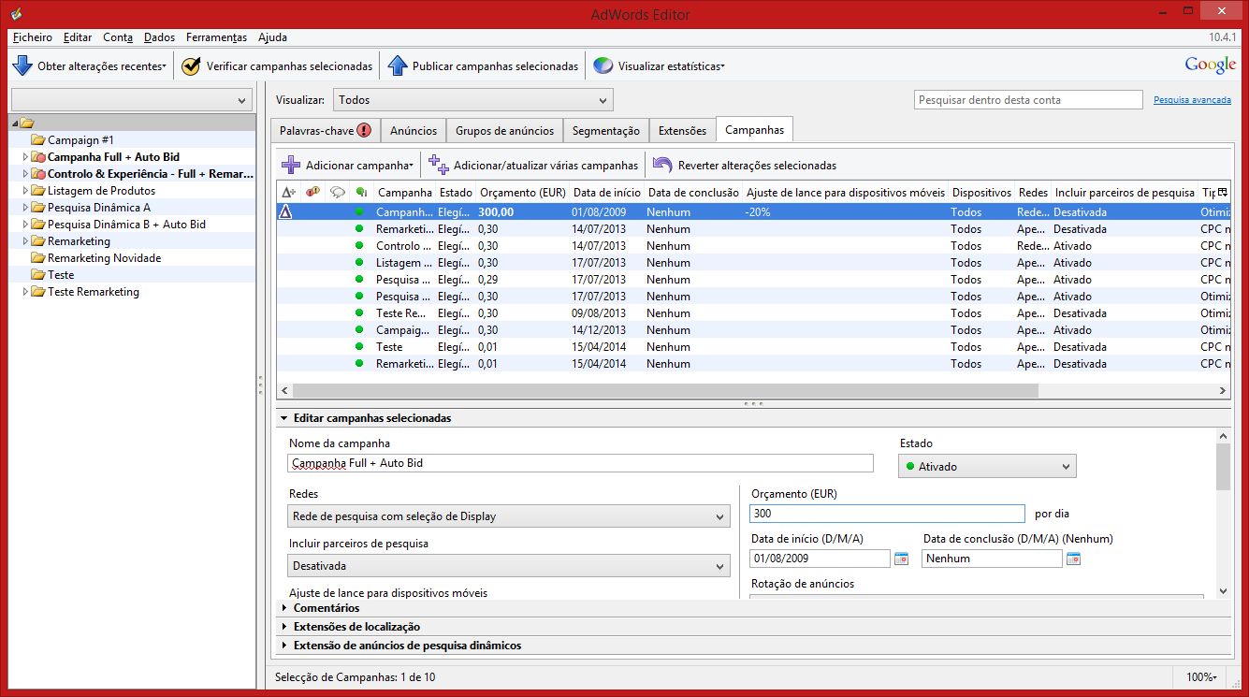Select Remarketing Novidade in the tree
Screen dimensions: 1249x697
pyautogui.click(x=104, y=258)
